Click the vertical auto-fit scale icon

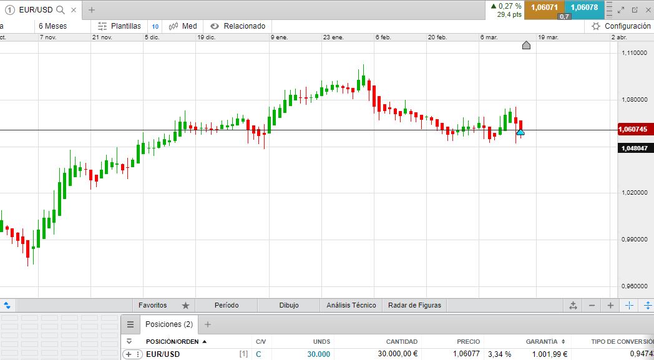[x=648, y=305]
